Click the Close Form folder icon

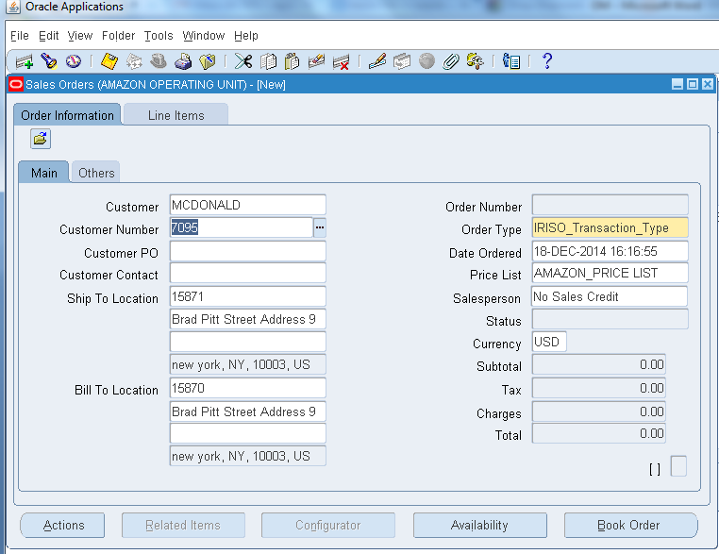coord(208,61)
